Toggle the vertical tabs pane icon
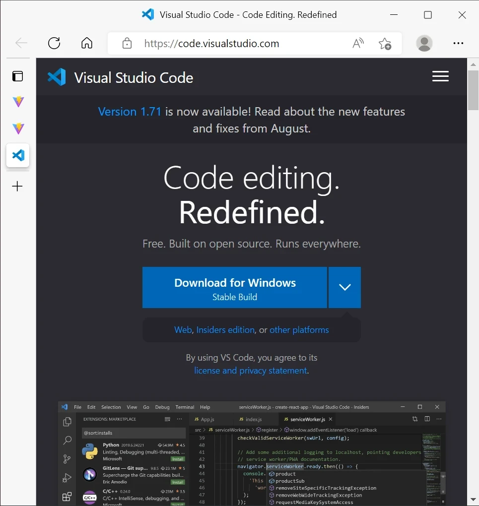Screen dimensions: 479x506 [x=17, y=76]
